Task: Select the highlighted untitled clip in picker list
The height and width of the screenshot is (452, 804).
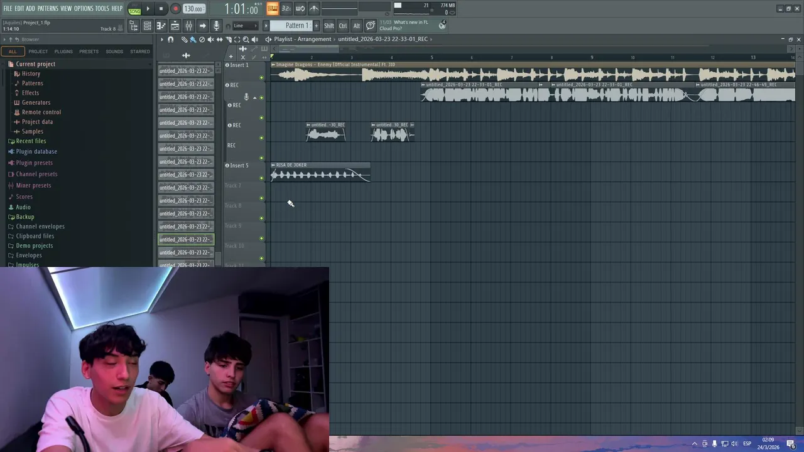Action: (x=186, y=239)
